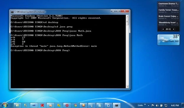This screenshot has width=184, height=108.
Task: Click the 'cd desktop' command line
Action: (34, 22)
